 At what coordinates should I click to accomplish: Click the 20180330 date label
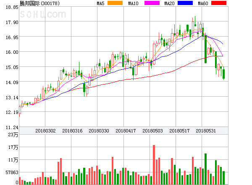click(x=99, y=131)
